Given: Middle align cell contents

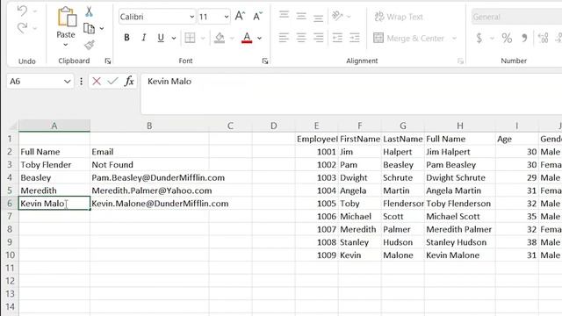Looking at the screenshot, I should (x=301, y=16).
